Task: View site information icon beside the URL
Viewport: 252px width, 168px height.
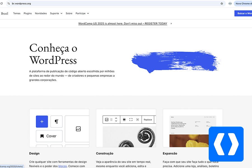Action: pos(9,3)
